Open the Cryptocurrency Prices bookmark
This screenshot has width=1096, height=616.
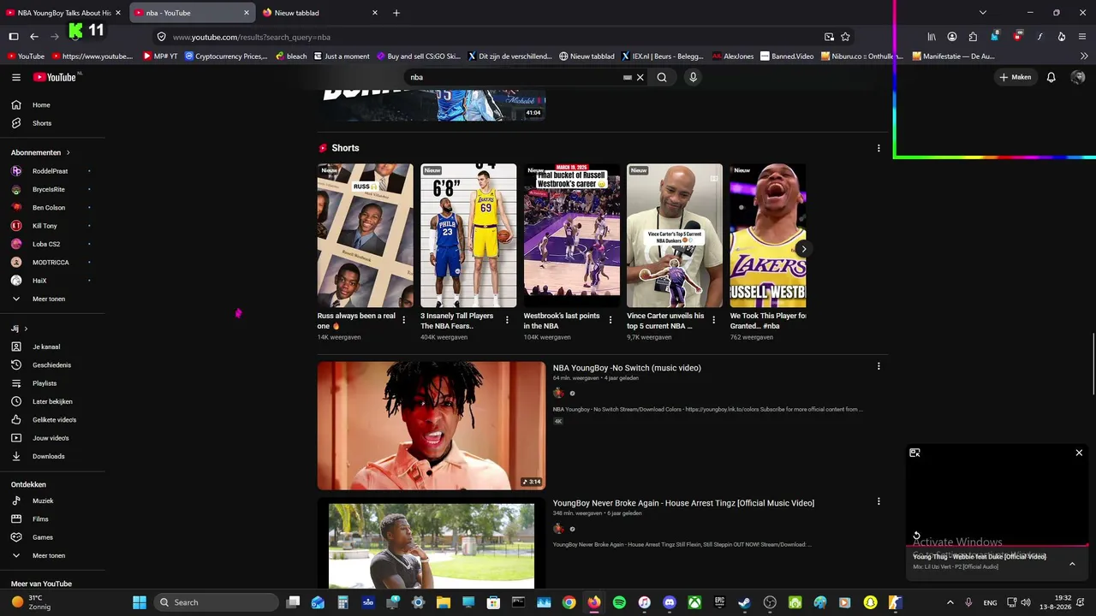(226, 56)
